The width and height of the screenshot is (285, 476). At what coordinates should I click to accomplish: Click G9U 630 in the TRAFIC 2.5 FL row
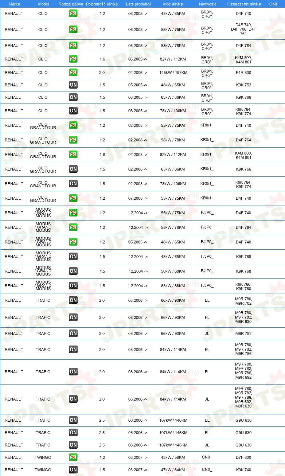[243, 433]
